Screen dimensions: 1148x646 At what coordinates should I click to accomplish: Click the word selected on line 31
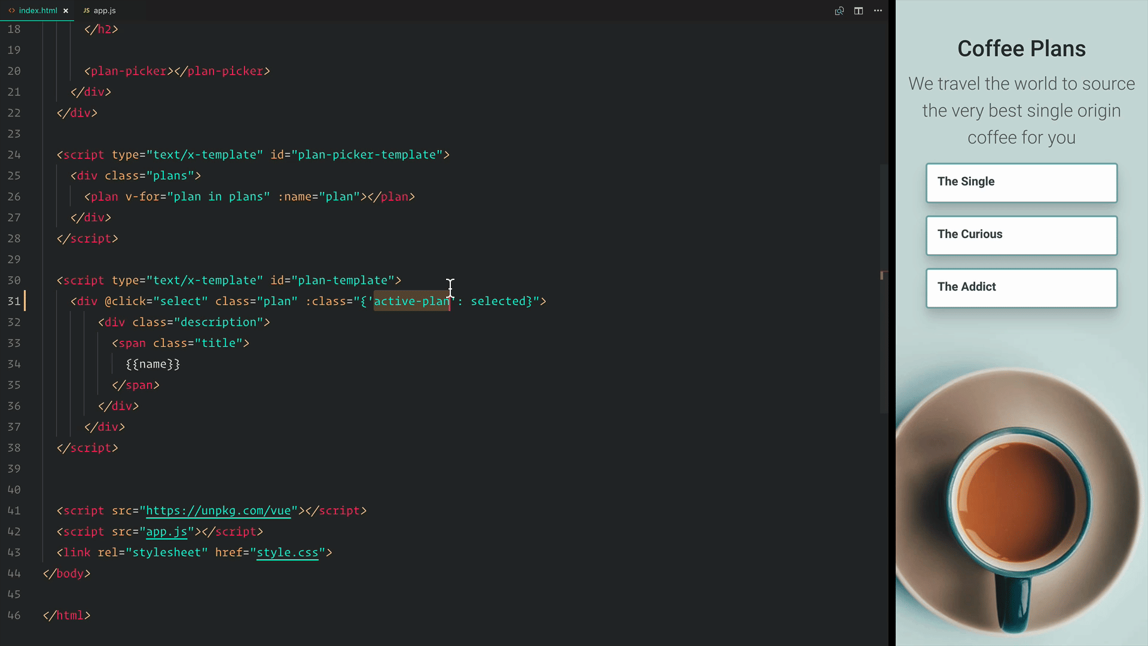498,301
